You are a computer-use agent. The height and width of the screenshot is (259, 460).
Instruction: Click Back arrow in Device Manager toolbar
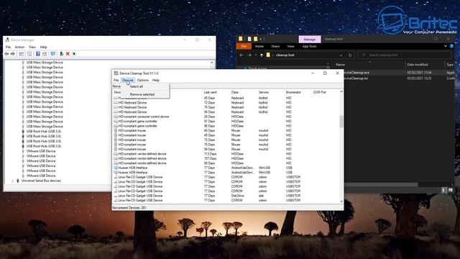6,54
